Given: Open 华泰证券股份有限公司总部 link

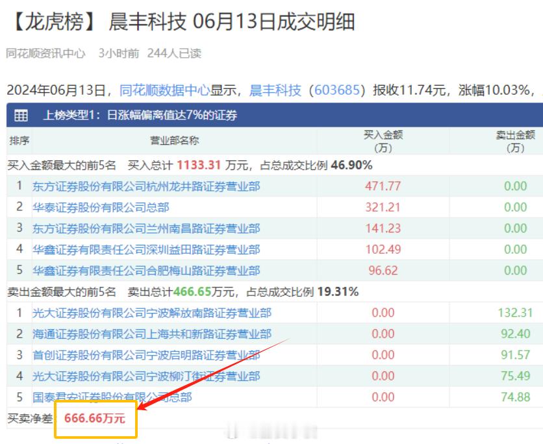Looking at the screenshot, I should click(x=101, y=207).
